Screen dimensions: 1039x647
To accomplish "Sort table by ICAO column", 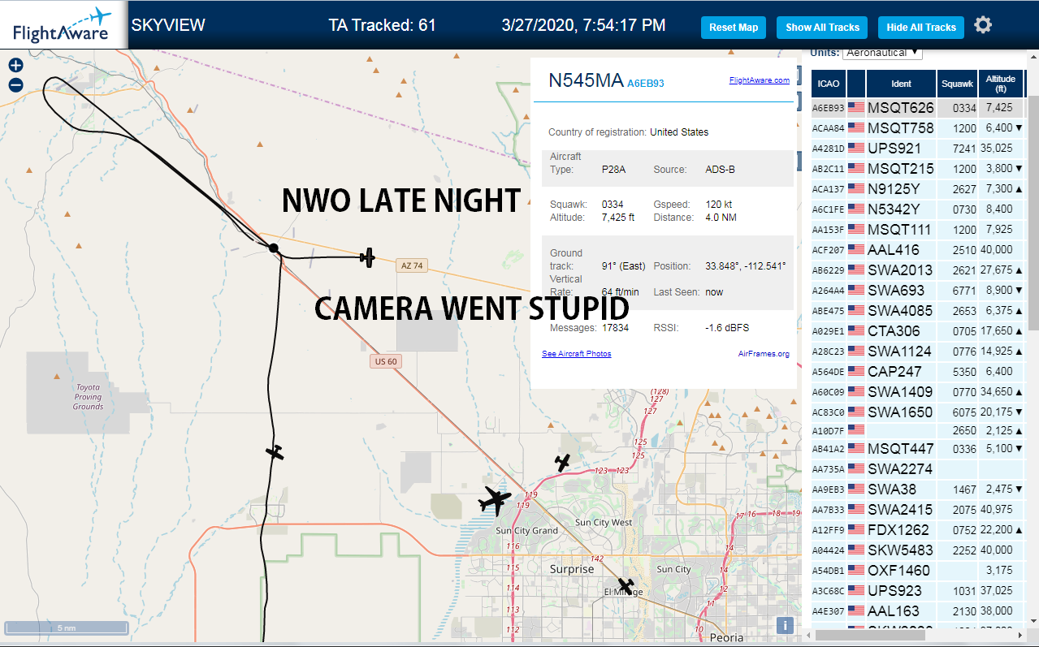I will [829, 84].
